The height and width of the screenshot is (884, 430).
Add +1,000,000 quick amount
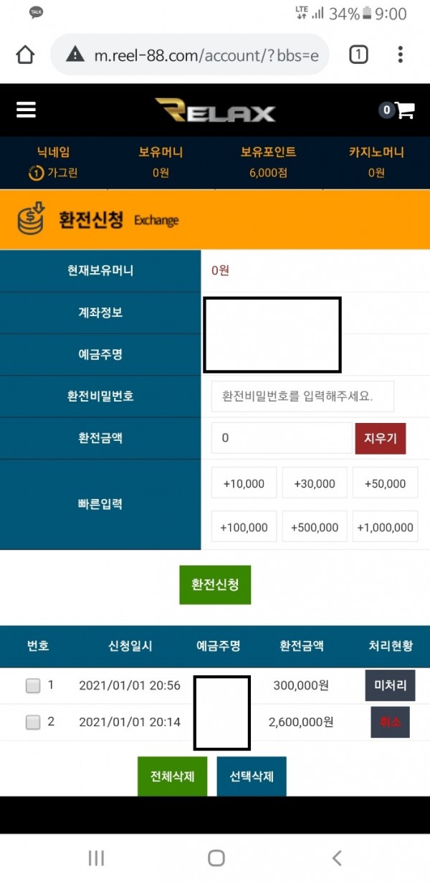click(386, 527)
